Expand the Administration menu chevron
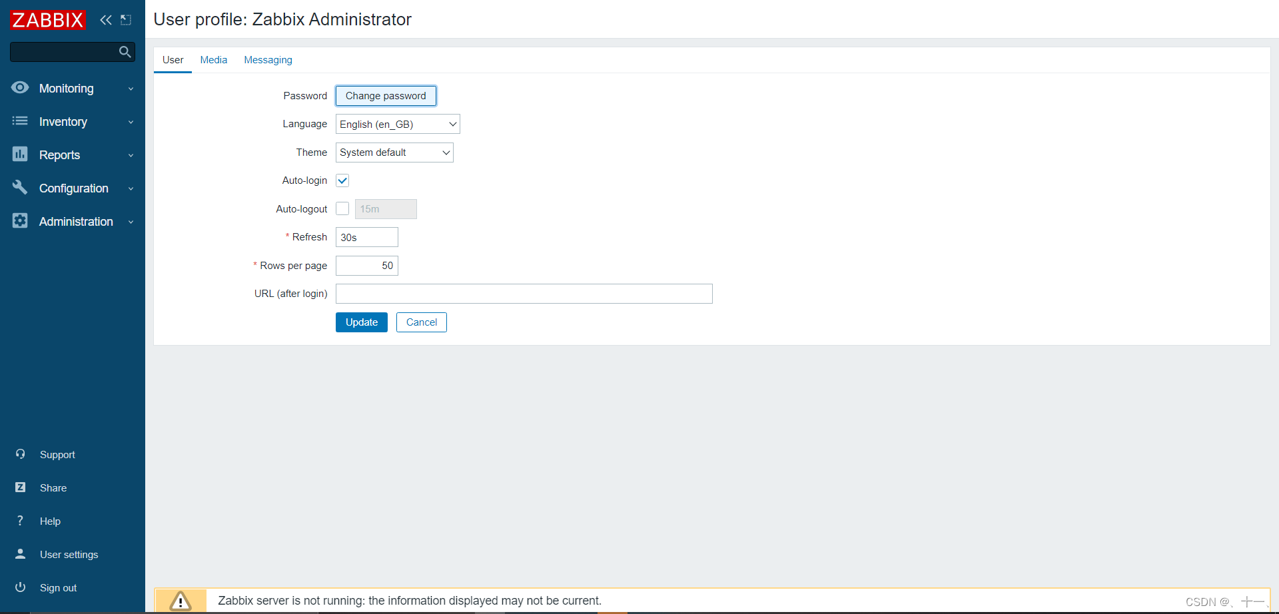Image resolution: width=1279 pixels, height=614 pixels. tap(131, 222)
